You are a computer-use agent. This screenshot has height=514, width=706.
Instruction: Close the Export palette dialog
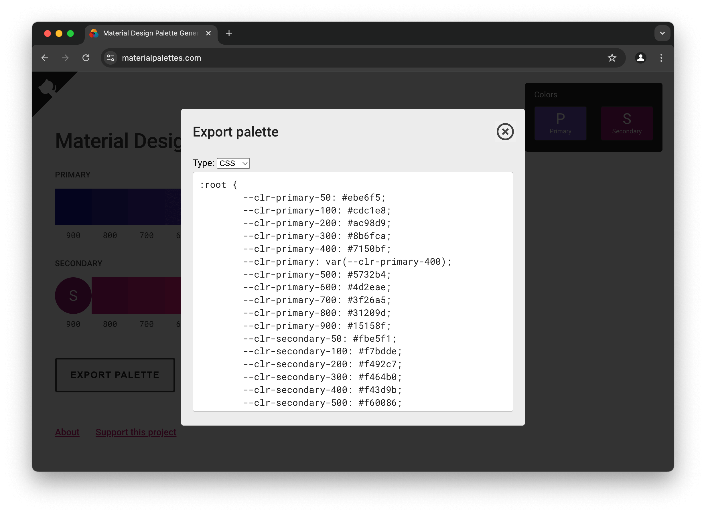pyautogui.click(x=505, y=132)
